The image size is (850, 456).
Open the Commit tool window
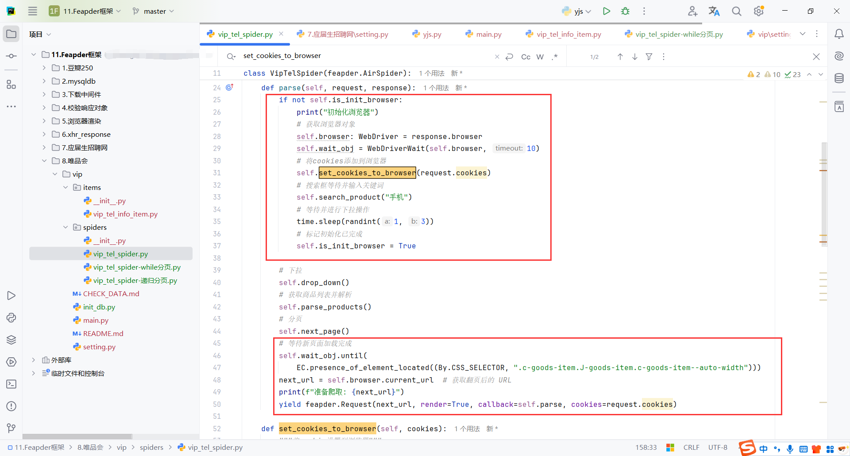click(11, 56)
